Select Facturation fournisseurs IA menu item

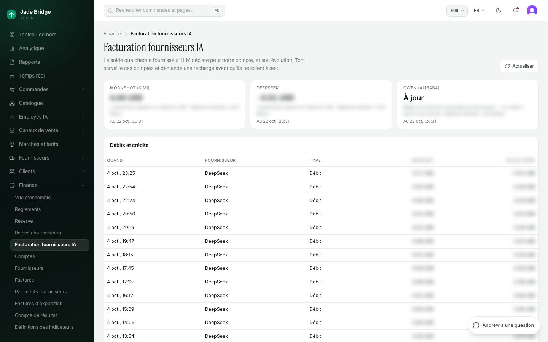(50, 245)
